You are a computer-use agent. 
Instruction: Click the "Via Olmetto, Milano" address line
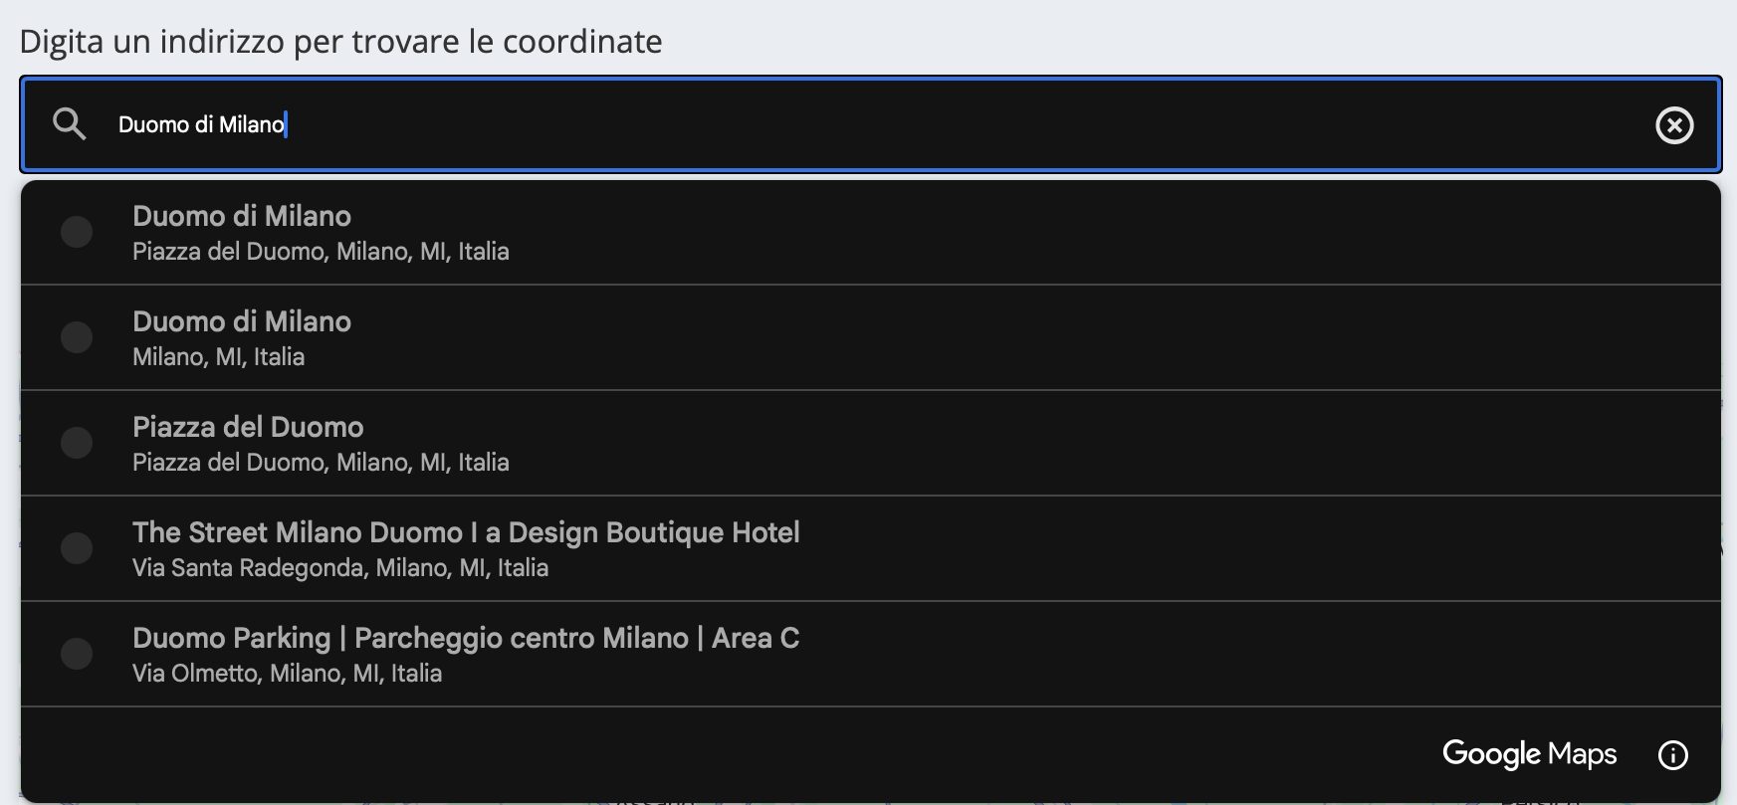(x=287, y=674)
